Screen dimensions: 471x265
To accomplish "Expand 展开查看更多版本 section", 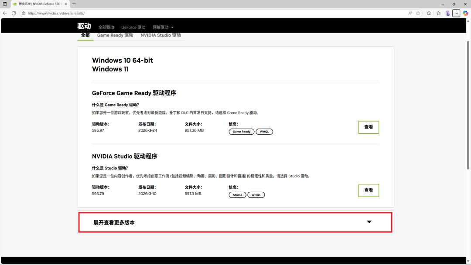I will 235,222.
